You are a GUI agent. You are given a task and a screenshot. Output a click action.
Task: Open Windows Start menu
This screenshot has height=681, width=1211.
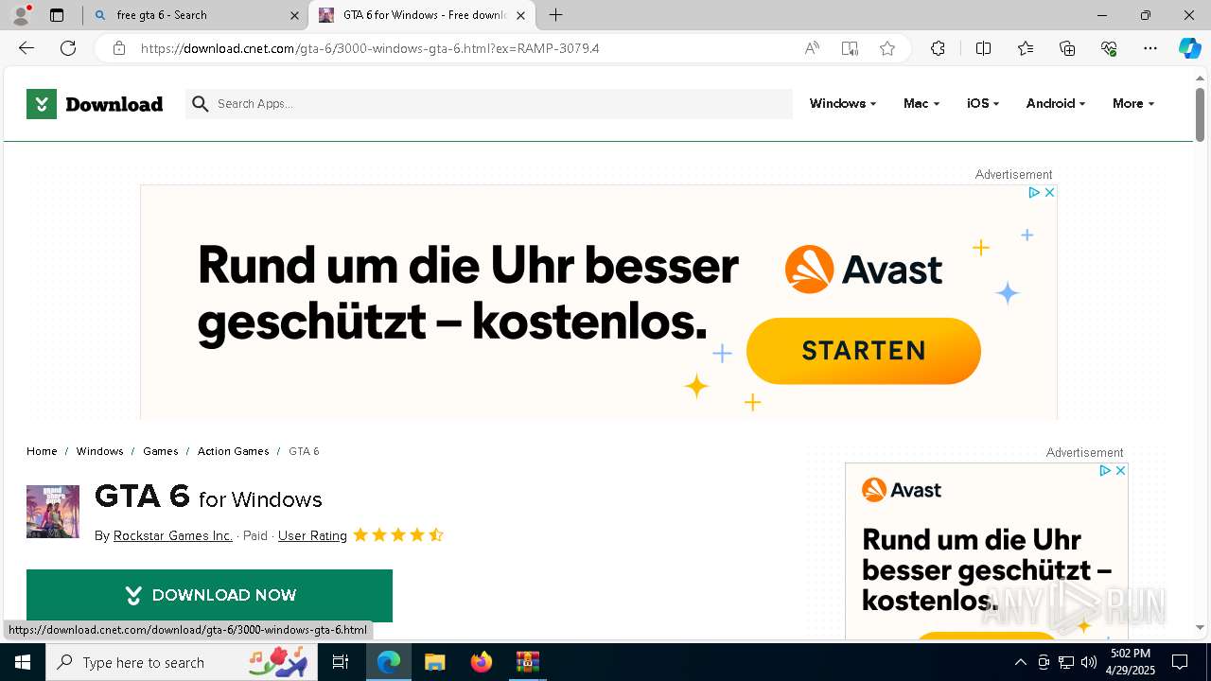click(23, 662)
